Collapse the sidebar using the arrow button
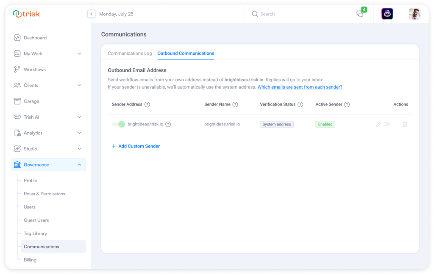The width and height of the screenshot is (434, 275). coord(91,14)
